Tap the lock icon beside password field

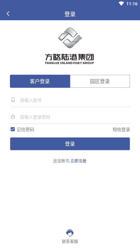click(13, 117)
